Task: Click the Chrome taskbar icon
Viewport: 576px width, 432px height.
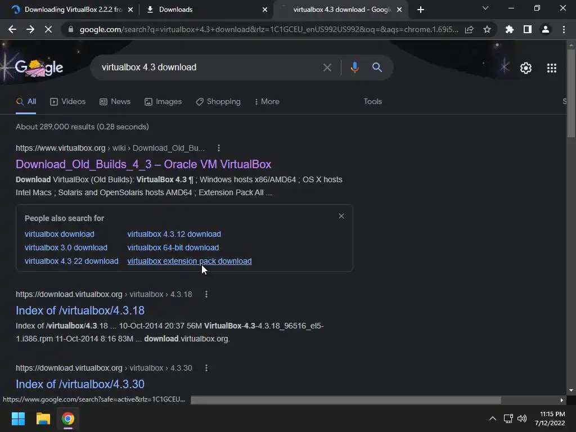Action: tap(68, 418)
